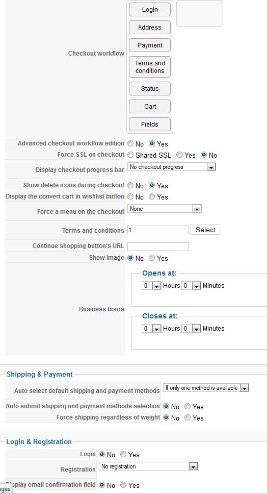Select Yes for Force shipping regardless of weight
Screen dimensions: 267x494
(x=188, y=418)
